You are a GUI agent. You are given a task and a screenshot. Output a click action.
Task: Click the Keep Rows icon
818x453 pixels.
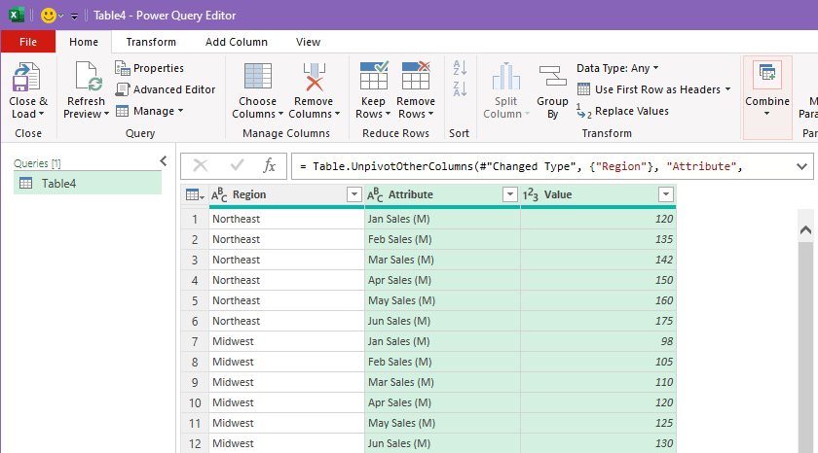374,76
